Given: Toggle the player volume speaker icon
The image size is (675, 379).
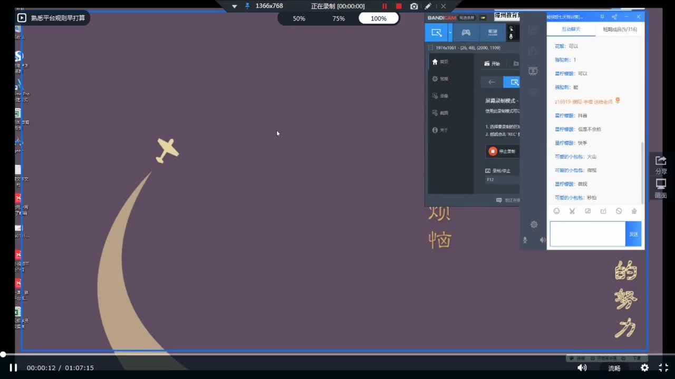Looking at the screenshot, I should point(582,367).
